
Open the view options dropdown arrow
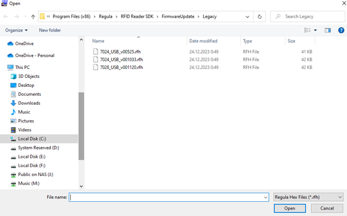click(x=315, y=30)
